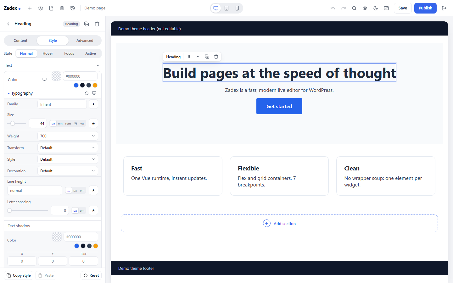Screen dimensions: 453x283
Task: Click the add element plus icon in top bar
Action: point(30,8)
